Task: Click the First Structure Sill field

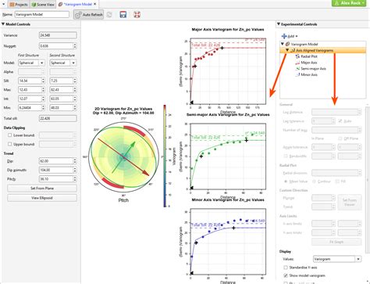Action: [30, 81]
